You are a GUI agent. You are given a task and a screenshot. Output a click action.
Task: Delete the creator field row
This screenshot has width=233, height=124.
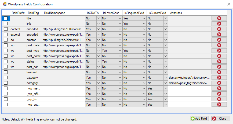(x=219, y=40)
